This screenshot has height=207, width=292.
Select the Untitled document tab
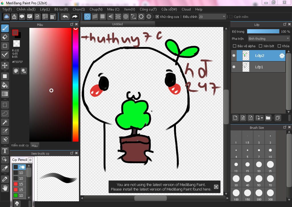pos(117,24)
